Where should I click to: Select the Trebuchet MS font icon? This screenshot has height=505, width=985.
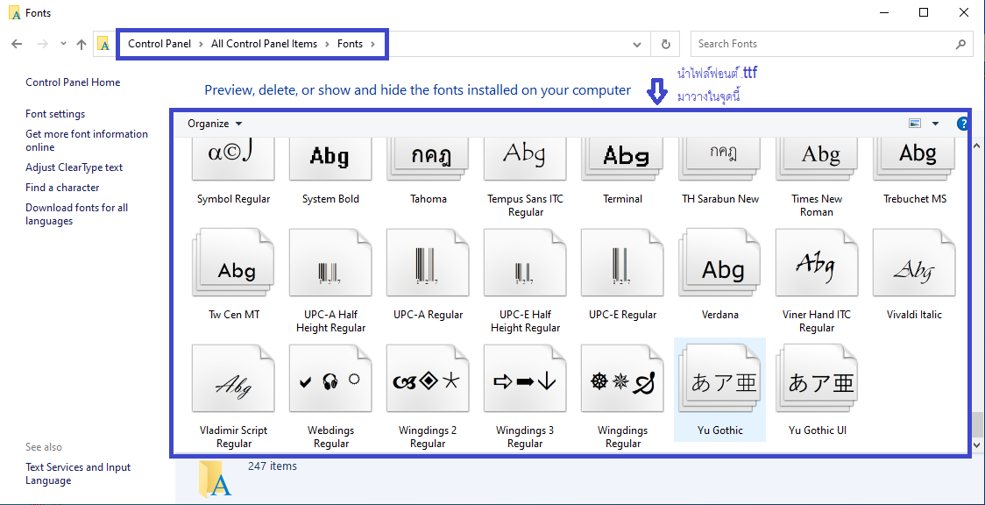click(x=914, y=160)
